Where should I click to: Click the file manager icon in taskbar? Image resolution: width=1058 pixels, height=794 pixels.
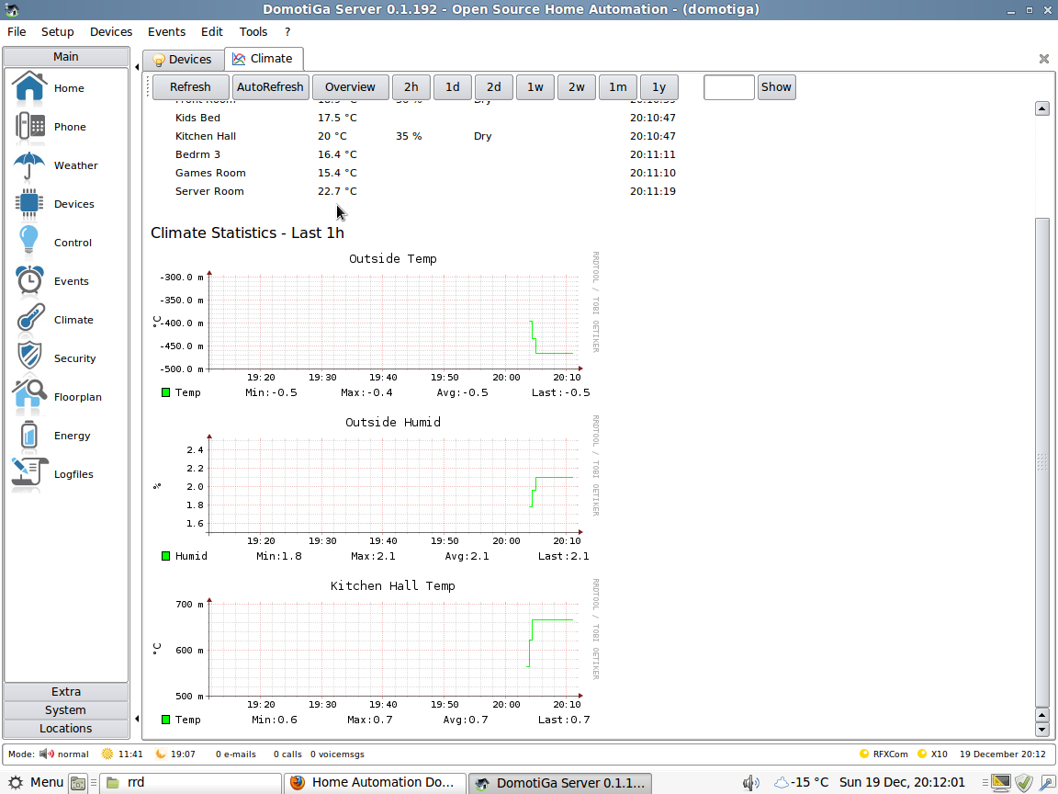(78, 783)
